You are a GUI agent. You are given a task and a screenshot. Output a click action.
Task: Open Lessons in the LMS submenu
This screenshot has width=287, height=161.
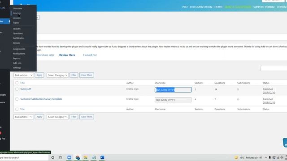point(17,18)
